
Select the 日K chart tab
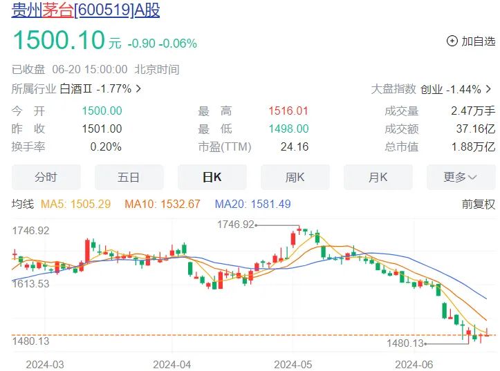[212, 178]
